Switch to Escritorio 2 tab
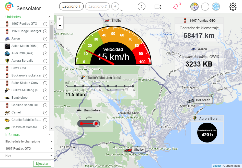Screen dimensions: 242x168 pos(97,6)
